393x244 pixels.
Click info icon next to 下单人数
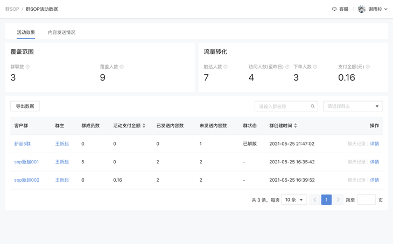pos(315,67)
